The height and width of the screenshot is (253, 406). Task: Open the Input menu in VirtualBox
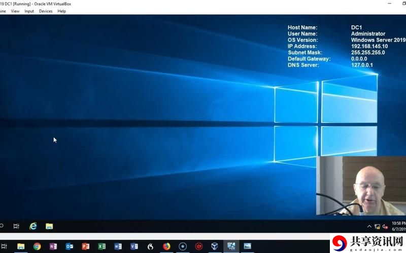(x=29, y=11)
